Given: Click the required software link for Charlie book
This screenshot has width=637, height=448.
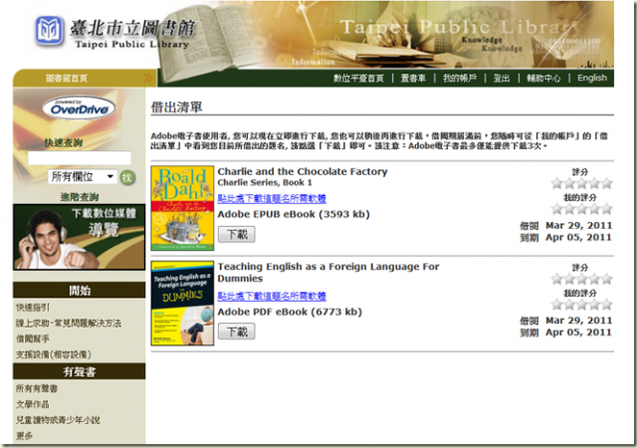Looking at the screenshot, I should tap(272, 198).
